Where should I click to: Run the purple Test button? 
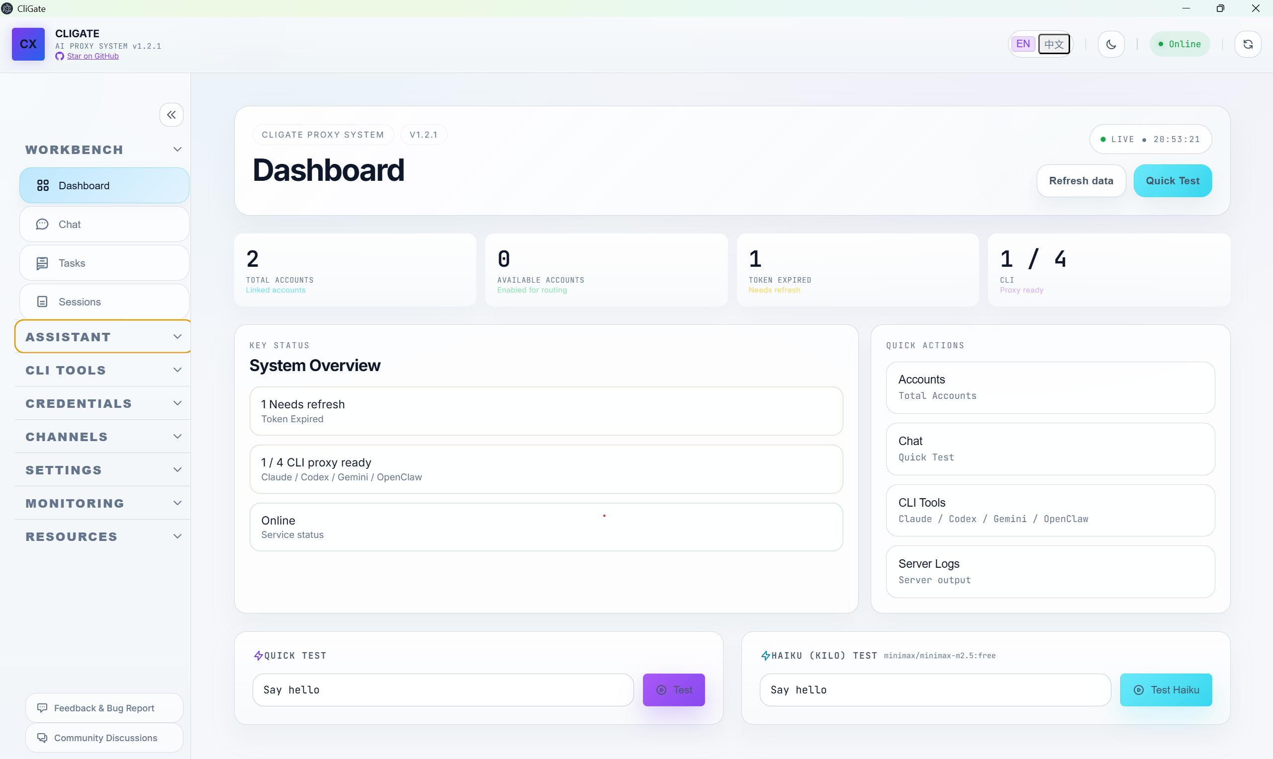(x=674, y=689)
